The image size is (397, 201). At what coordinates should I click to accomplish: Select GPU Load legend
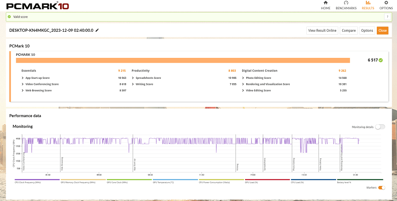[267, 181]
